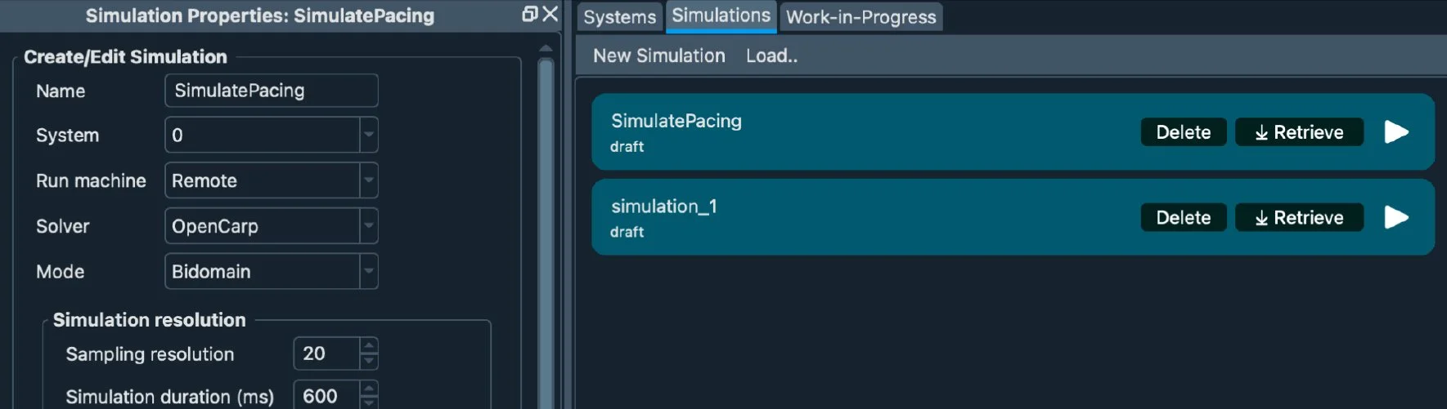Undock the Simulation Properties panel
The height and width of the screenshot is (409, 1447).
(x=529, y=14)
